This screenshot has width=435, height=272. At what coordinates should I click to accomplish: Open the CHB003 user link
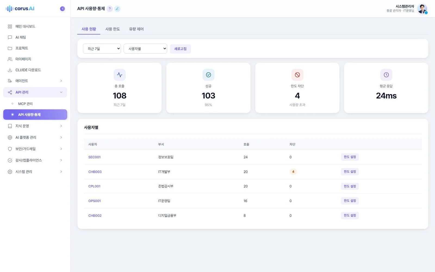pos(95,172)
